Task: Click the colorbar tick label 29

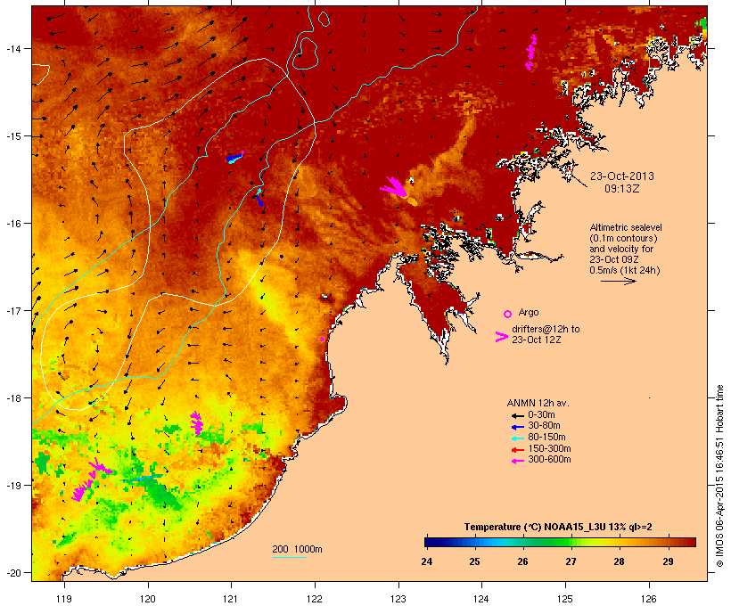Action: click(x=668, y=561)
